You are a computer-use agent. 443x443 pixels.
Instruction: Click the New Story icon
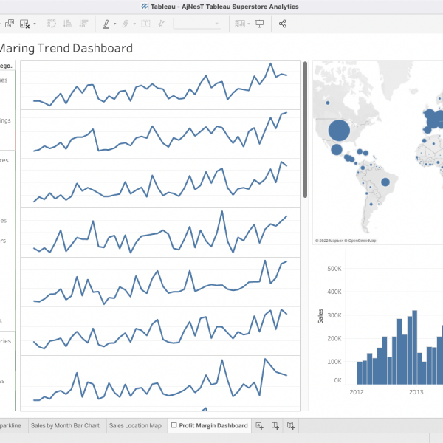coord(291,426)
